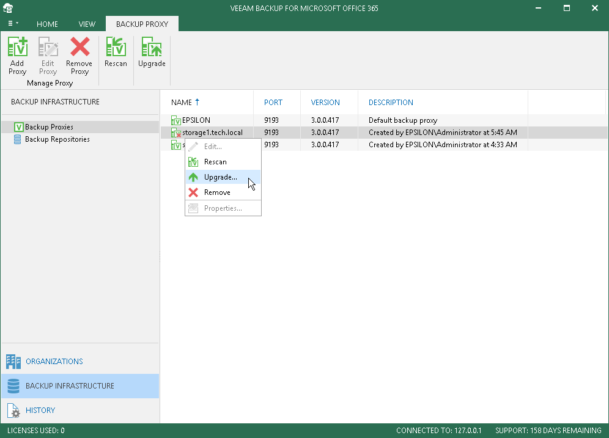Click the Backup Repositories database icon

pos(18,139)
